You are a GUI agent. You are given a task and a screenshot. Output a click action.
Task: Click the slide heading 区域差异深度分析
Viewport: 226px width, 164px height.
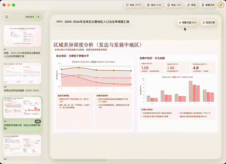click(98, 45)
